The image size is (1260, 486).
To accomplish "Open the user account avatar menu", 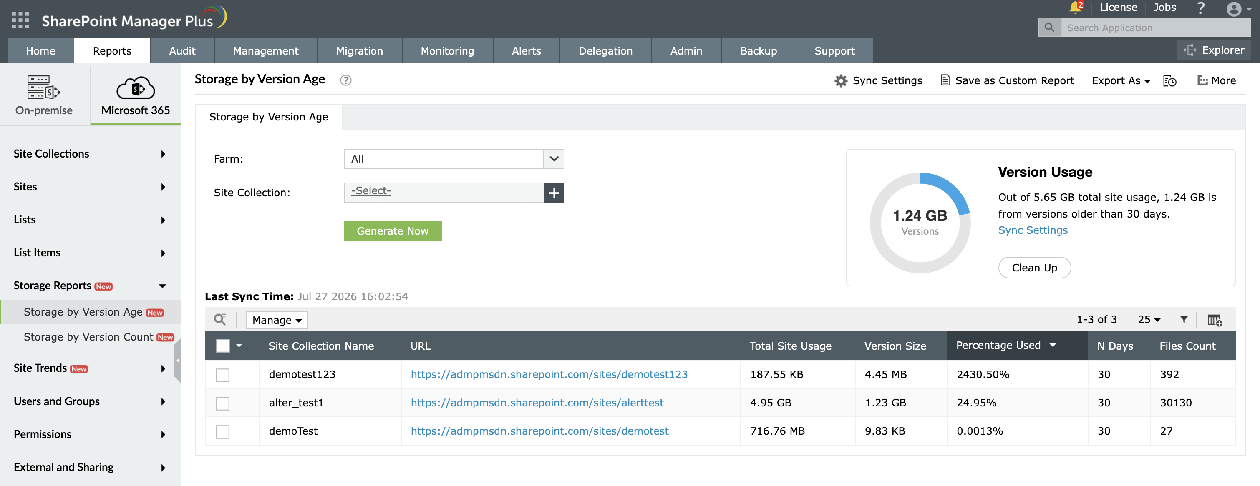I will [x=1237, y=9].
